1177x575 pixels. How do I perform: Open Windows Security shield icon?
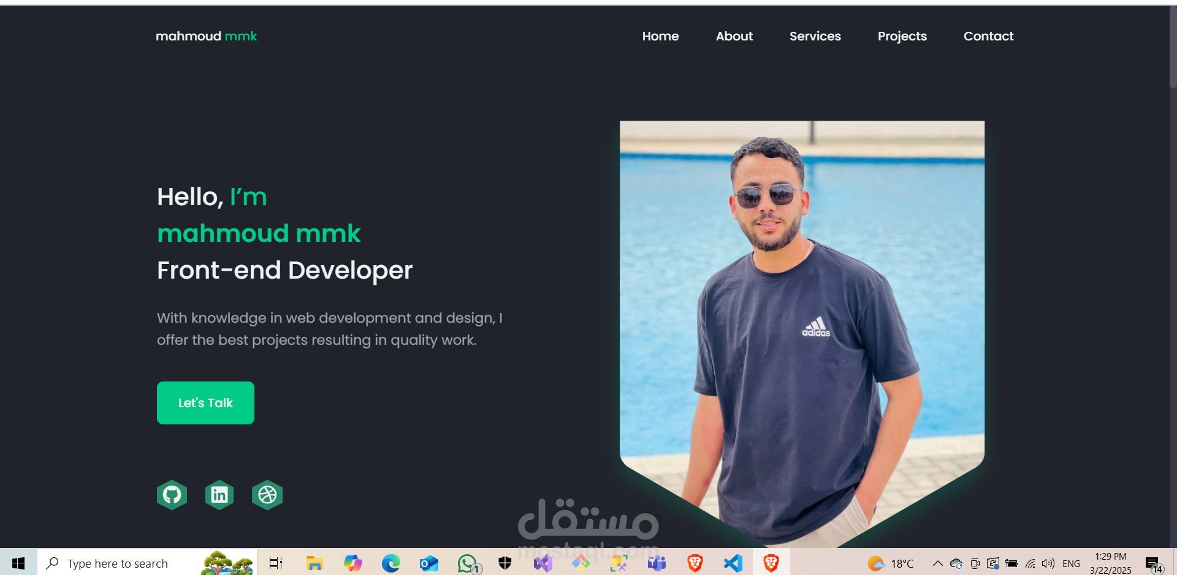(505, 563)
